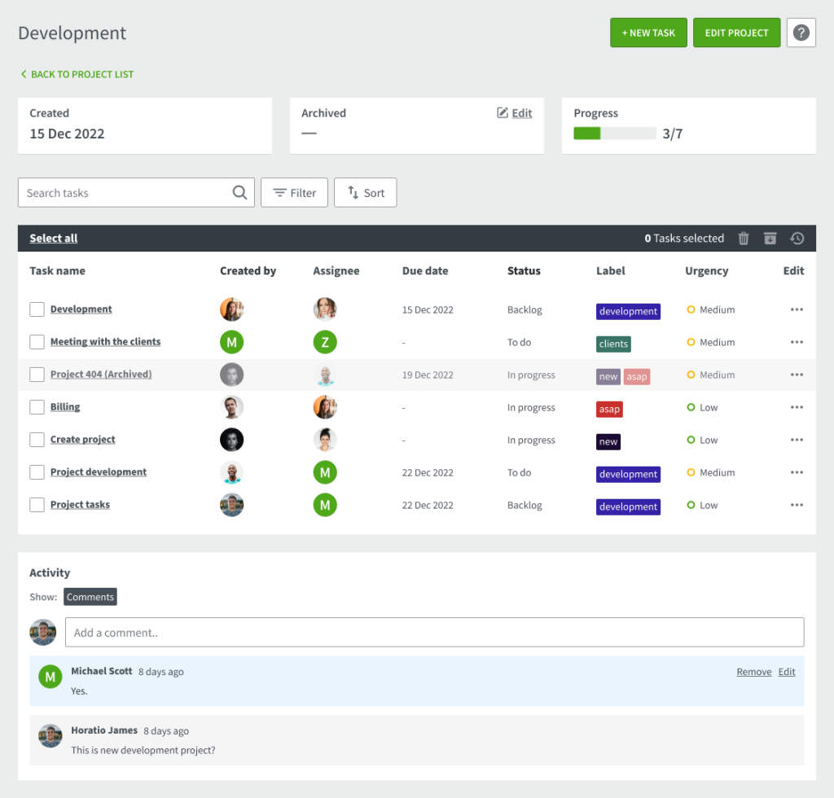Open help via the question mark icon
This screenshot has height=798, width=834.
point(801,33)
